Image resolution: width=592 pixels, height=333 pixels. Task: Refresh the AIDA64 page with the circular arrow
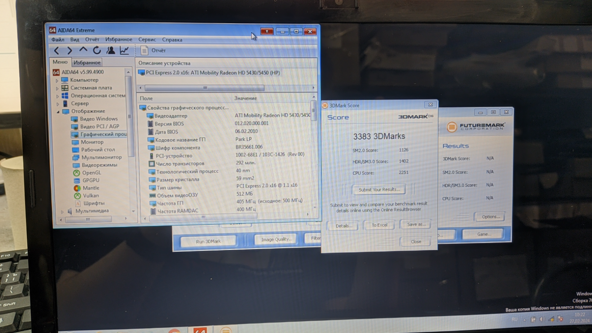pyautogui.click(x=97, y=51)
